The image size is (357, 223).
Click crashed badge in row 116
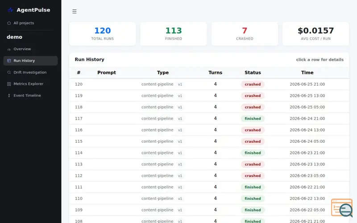click(x=253, y=130)
